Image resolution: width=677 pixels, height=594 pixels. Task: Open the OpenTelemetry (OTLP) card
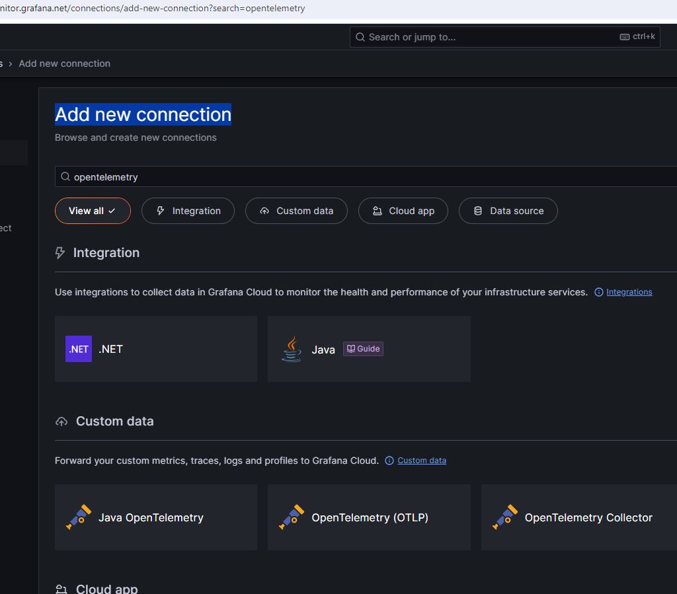click(369, 517)
